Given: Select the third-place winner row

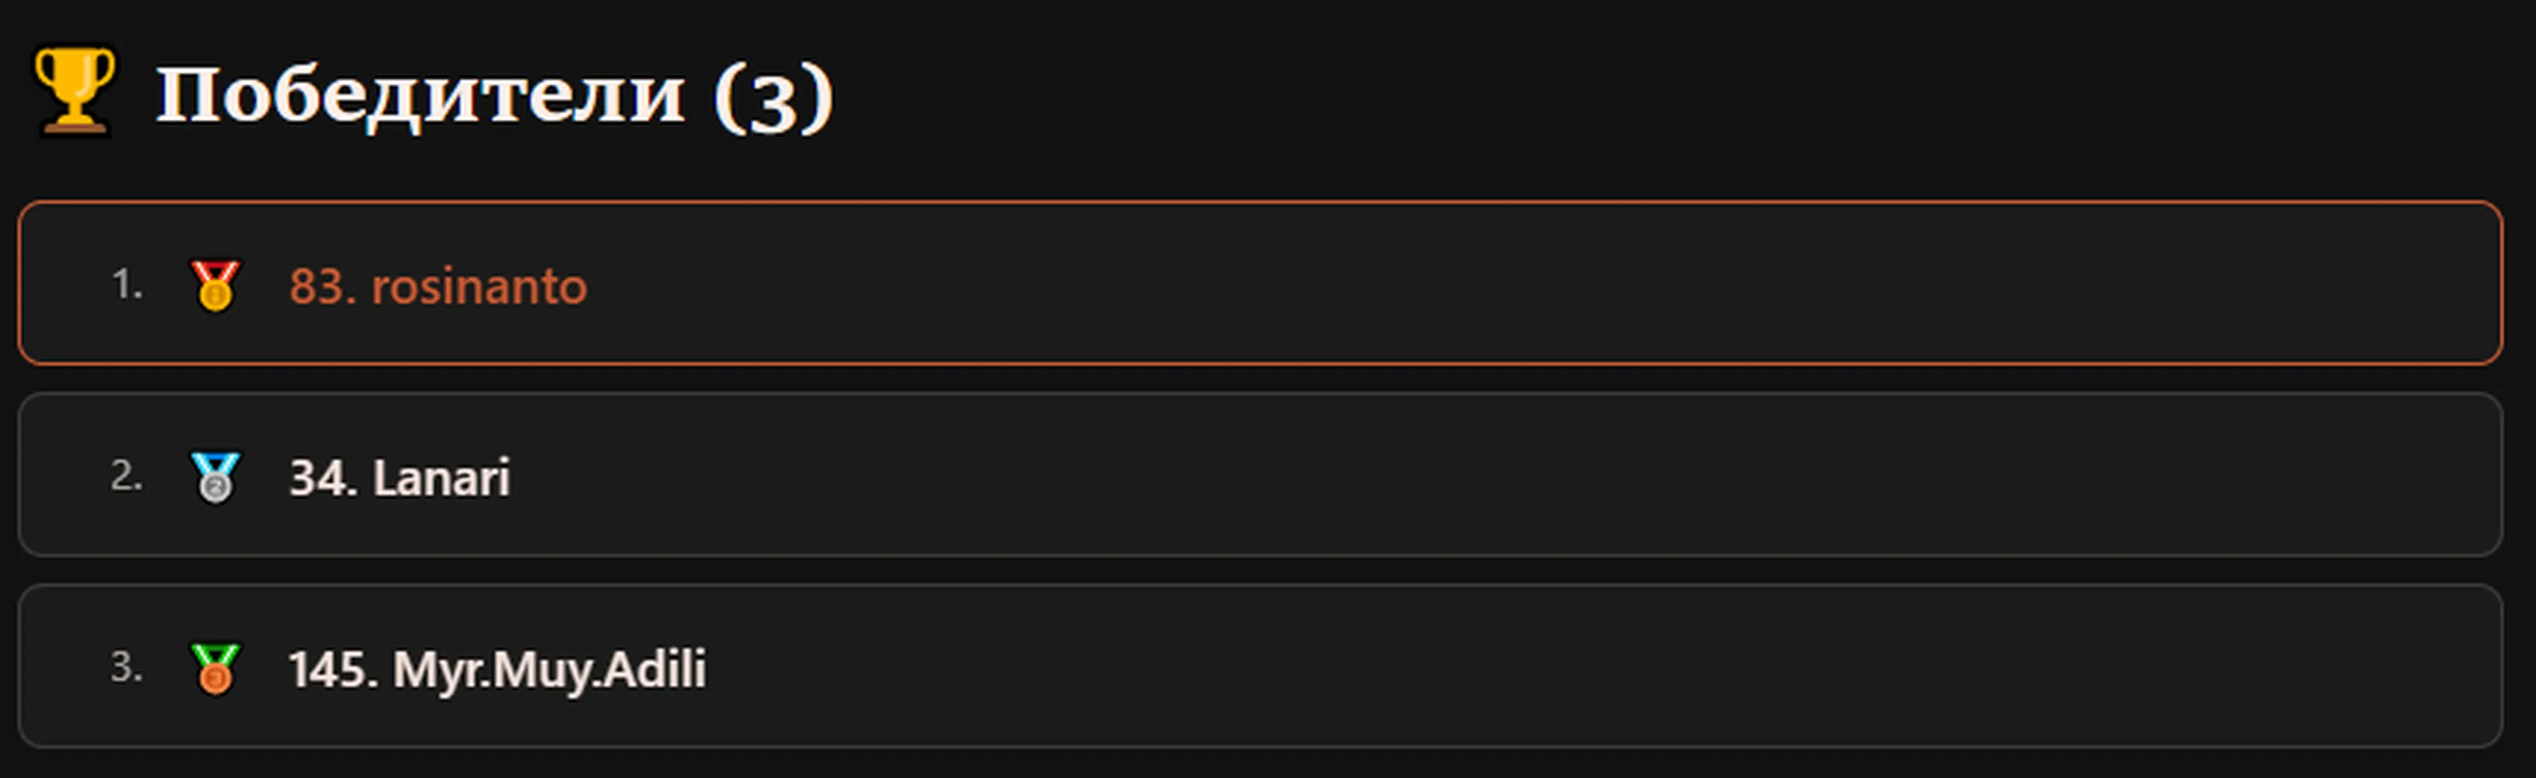Looking at the screenshot, I should [x=1260, y=667].
